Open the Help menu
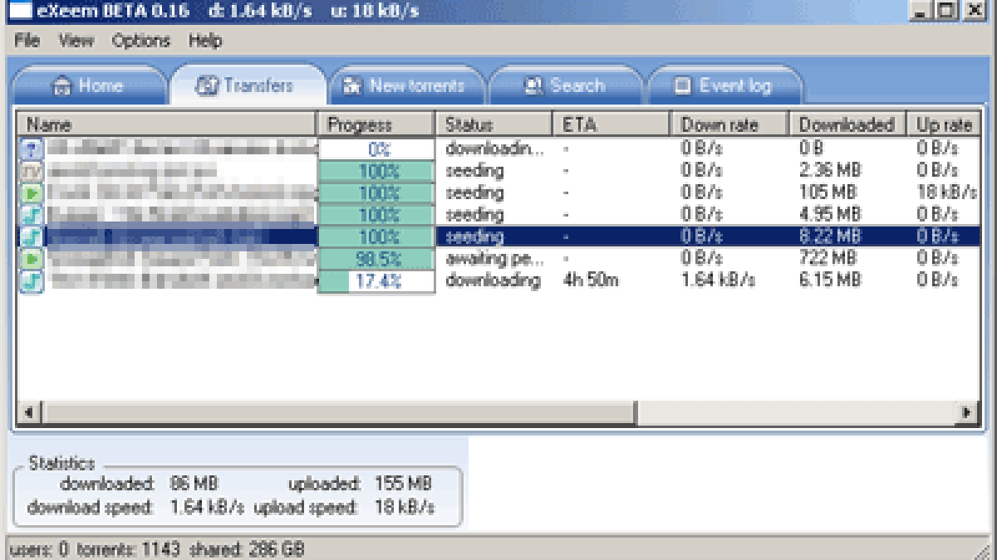997x560 pixels. point(204,41)
